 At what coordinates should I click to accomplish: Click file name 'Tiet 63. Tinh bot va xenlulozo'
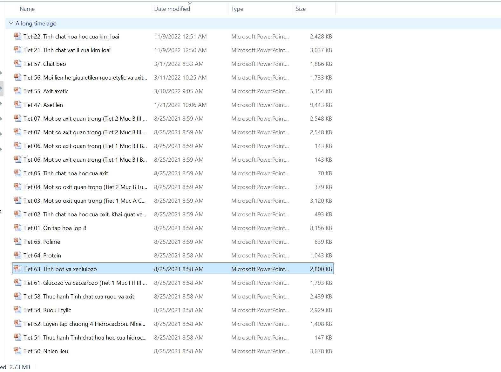coord(60,269)
